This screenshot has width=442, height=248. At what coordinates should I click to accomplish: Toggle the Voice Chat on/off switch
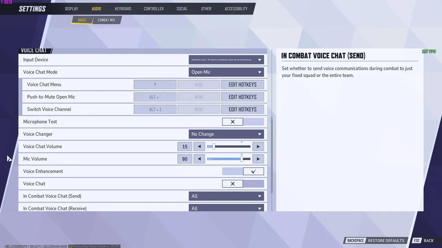pos(243,184)
